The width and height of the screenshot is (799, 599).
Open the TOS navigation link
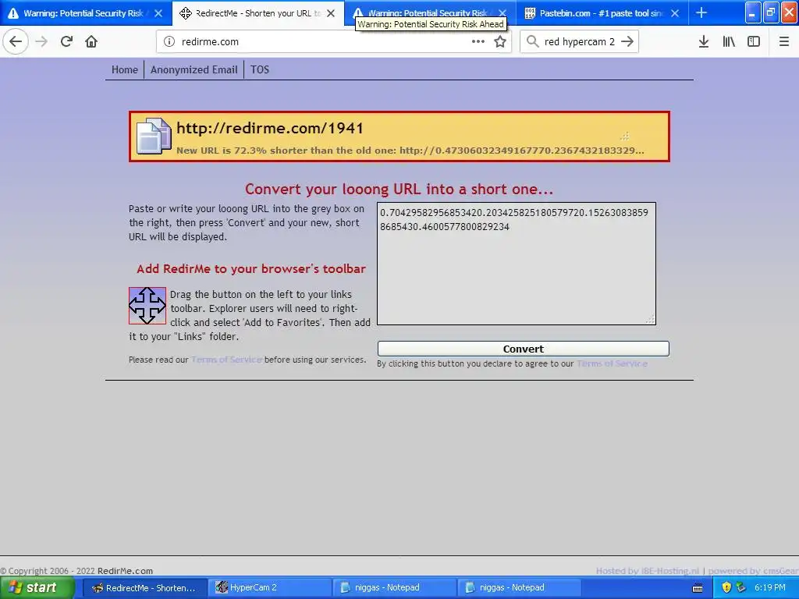(260, 69)
